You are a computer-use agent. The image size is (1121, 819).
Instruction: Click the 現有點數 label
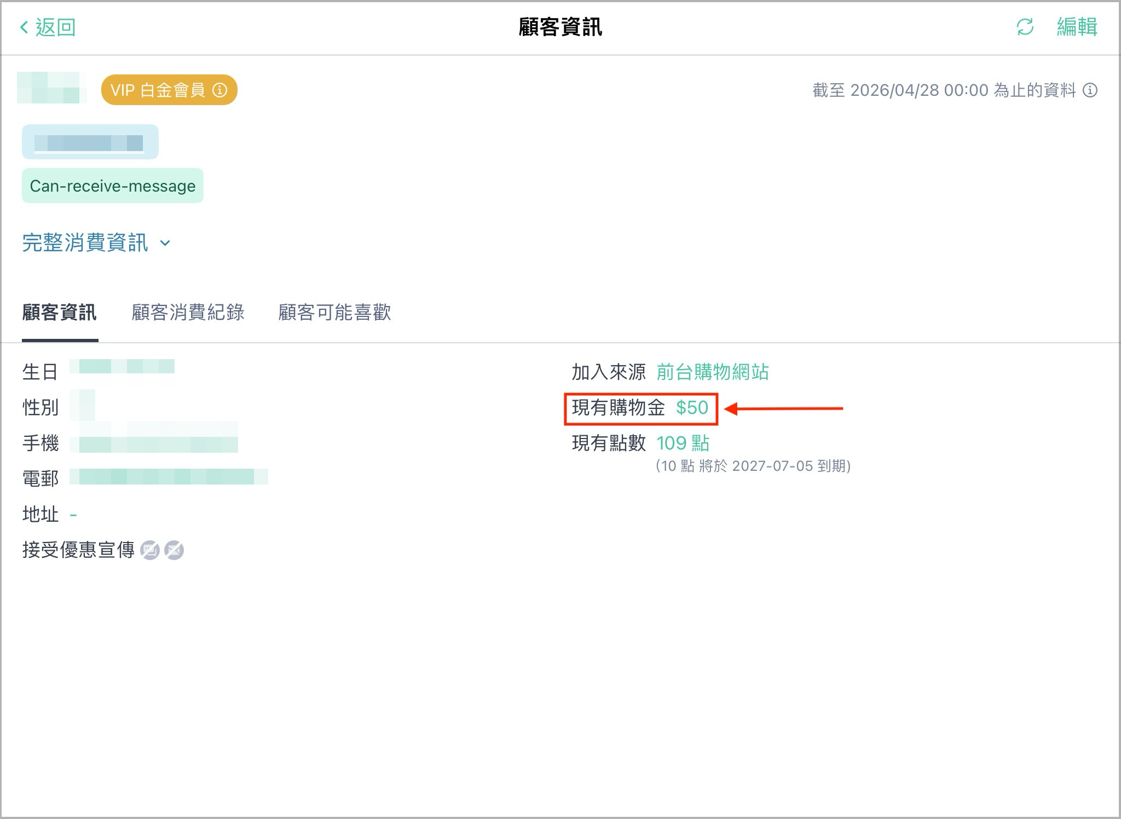609,443
